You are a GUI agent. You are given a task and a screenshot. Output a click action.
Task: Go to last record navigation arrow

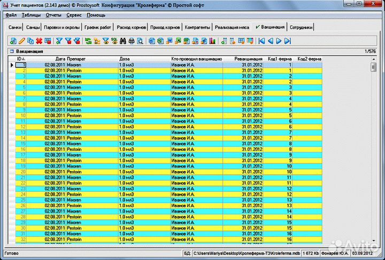click(287, 41)
